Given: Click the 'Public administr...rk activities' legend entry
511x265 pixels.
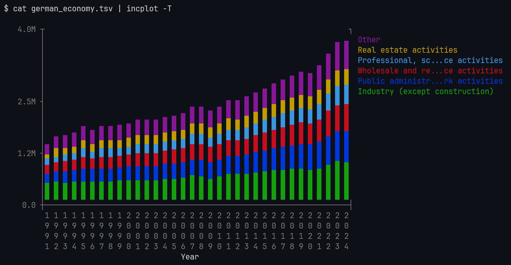Looking at the screenshot, I should click(430, 81).
